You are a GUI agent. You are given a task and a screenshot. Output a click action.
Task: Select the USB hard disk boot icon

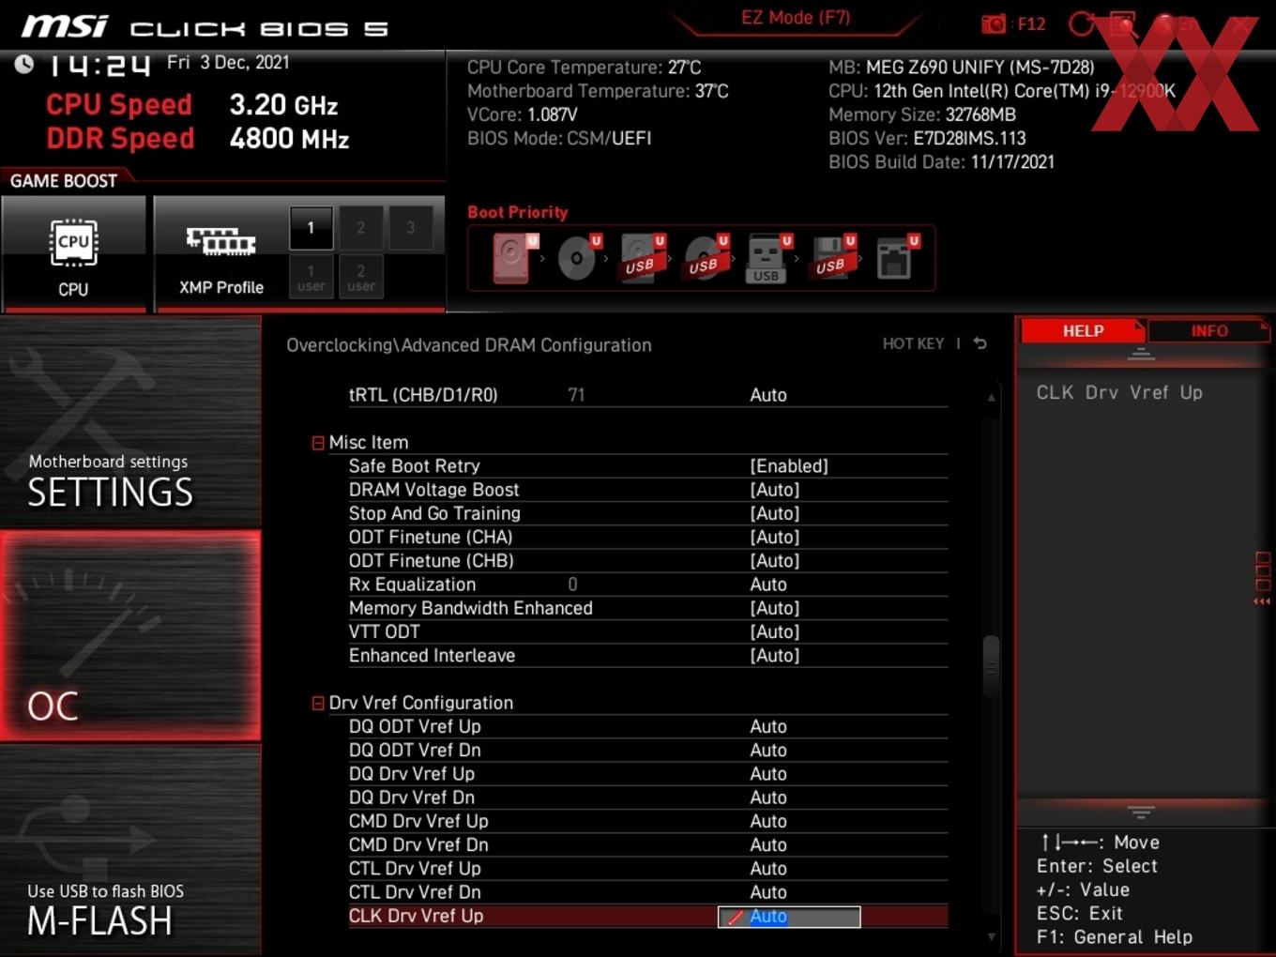642,257
